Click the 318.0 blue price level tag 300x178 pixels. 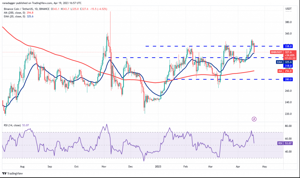[x=288, y=66]
